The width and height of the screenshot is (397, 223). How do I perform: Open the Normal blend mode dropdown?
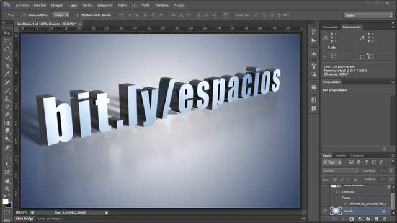pos(341,171)
